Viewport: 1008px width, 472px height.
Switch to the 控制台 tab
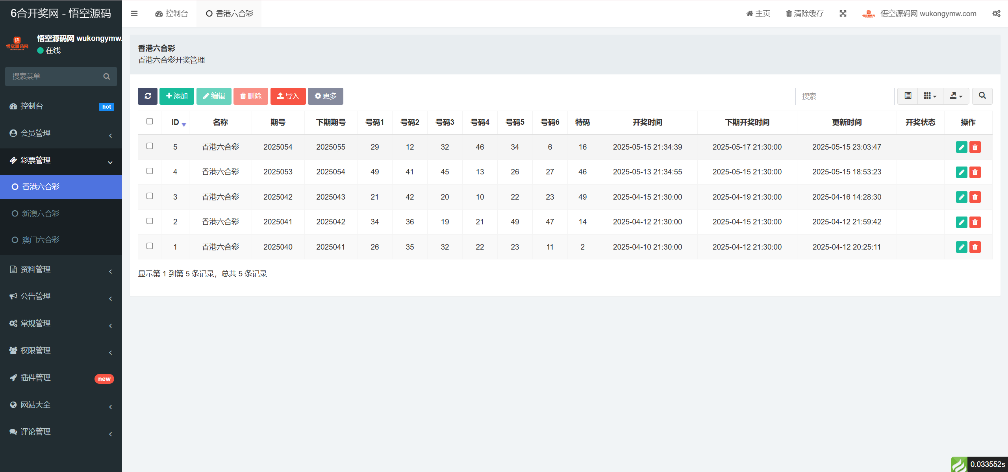172,14
